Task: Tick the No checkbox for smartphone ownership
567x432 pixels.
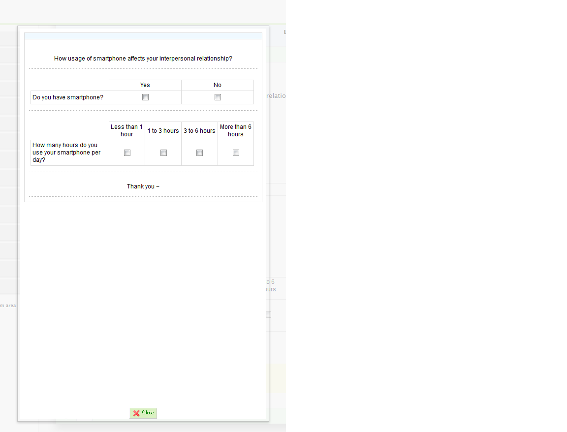Action: point(218,97)
